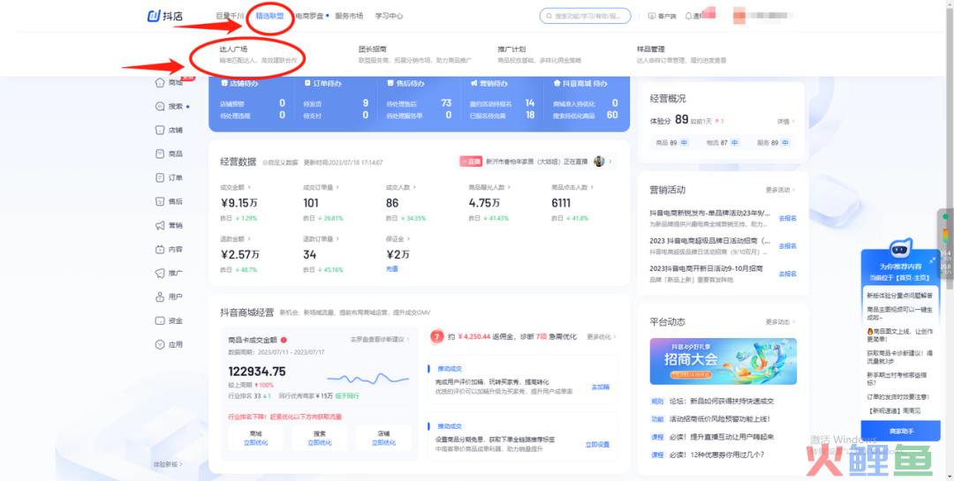Open 应用 in the left sidebar
The width and height of the screenshot is (954, 481).
169,344
